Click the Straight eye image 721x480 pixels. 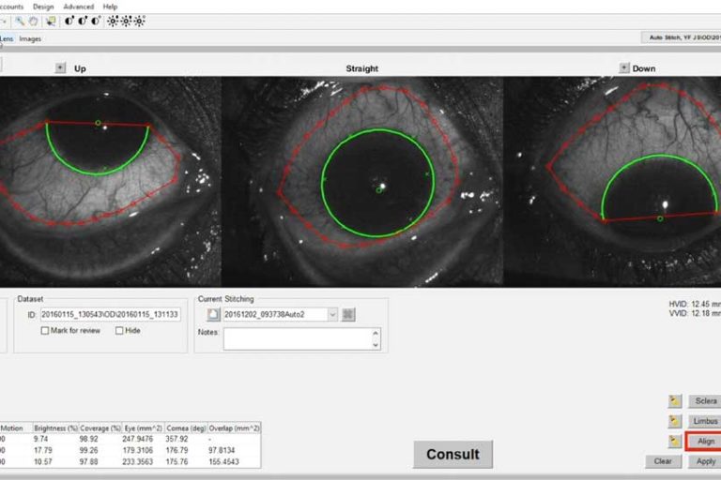pyautogui.click(x=362, y=181)
